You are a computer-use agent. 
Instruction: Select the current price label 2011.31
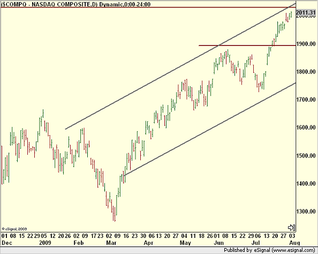click(306, 12)
